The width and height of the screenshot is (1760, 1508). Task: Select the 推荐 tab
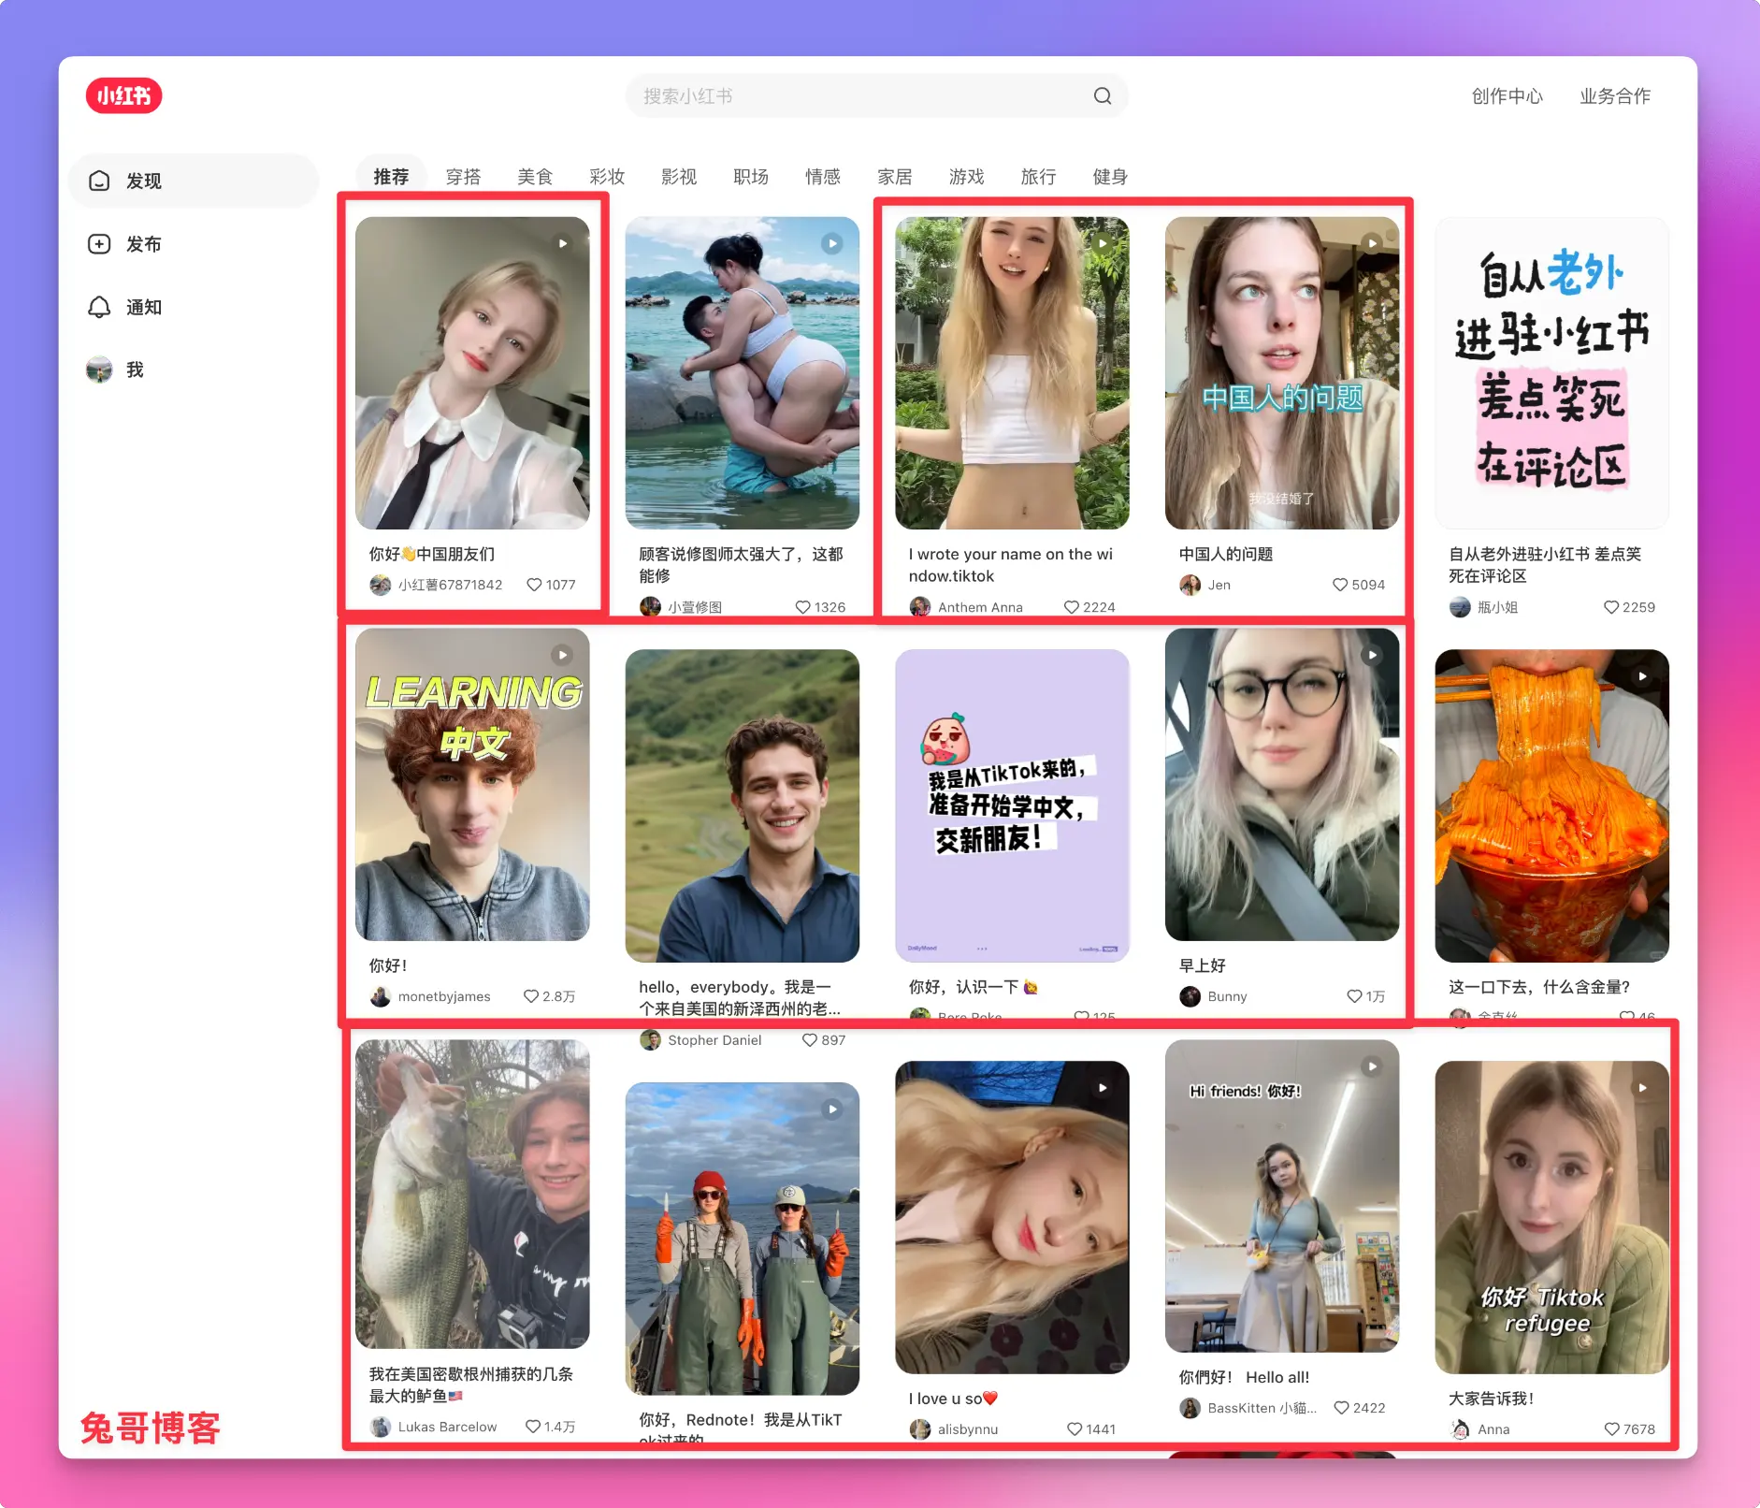click(x=391, y=177)
